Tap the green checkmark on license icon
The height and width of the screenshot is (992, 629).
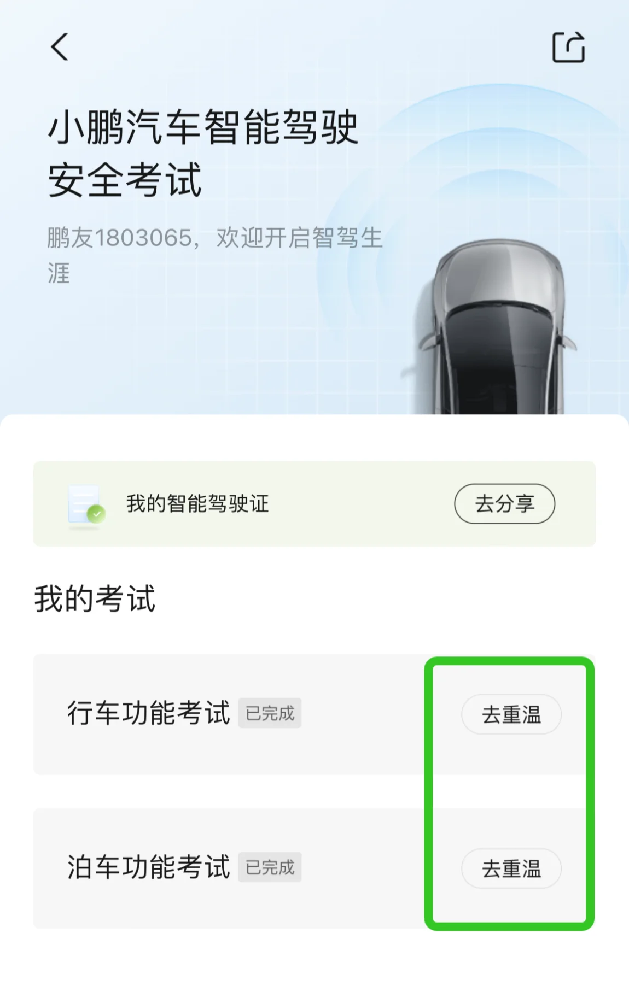coord(97,514)
